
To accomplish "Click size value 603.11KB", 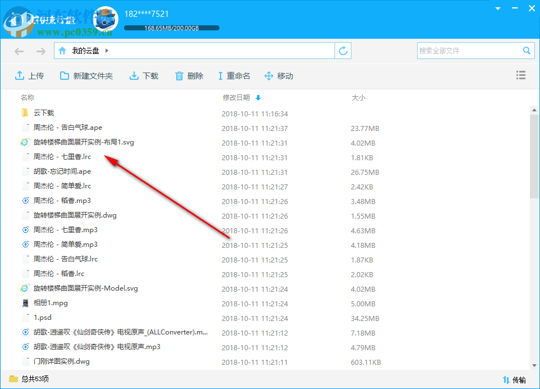I will click(366, 362).
